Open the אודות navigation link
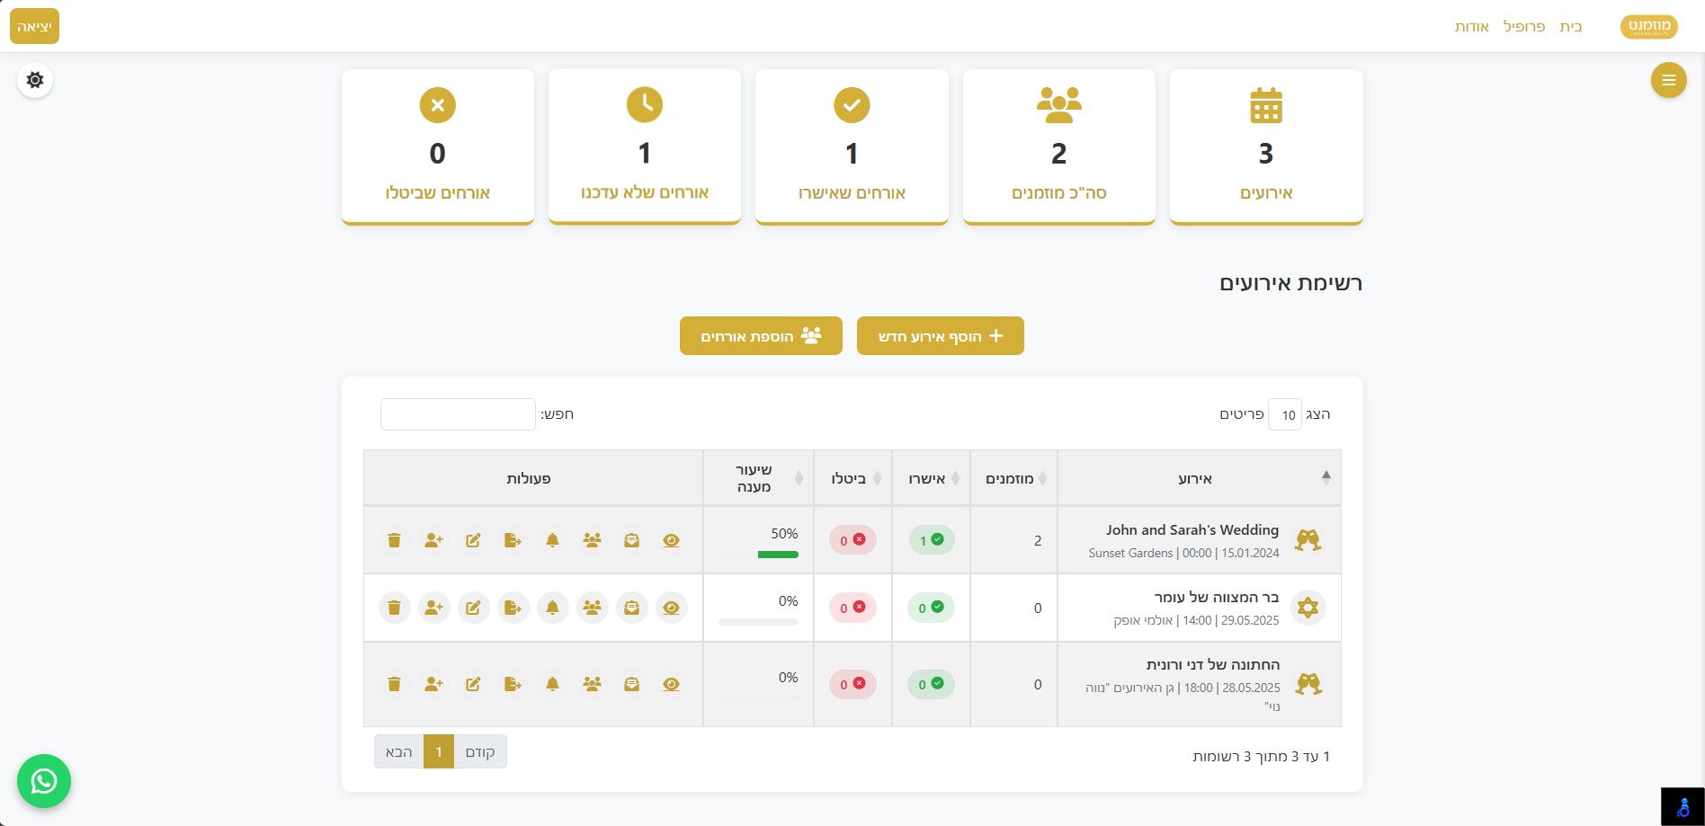The image size is (1705, 826). (1471, 27)
